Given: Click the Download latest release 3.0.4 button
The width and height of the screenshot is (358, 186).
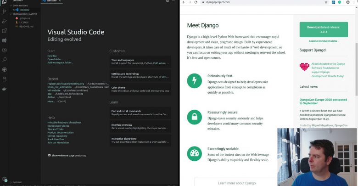Looking at the screenshot, I should [324, 29].
